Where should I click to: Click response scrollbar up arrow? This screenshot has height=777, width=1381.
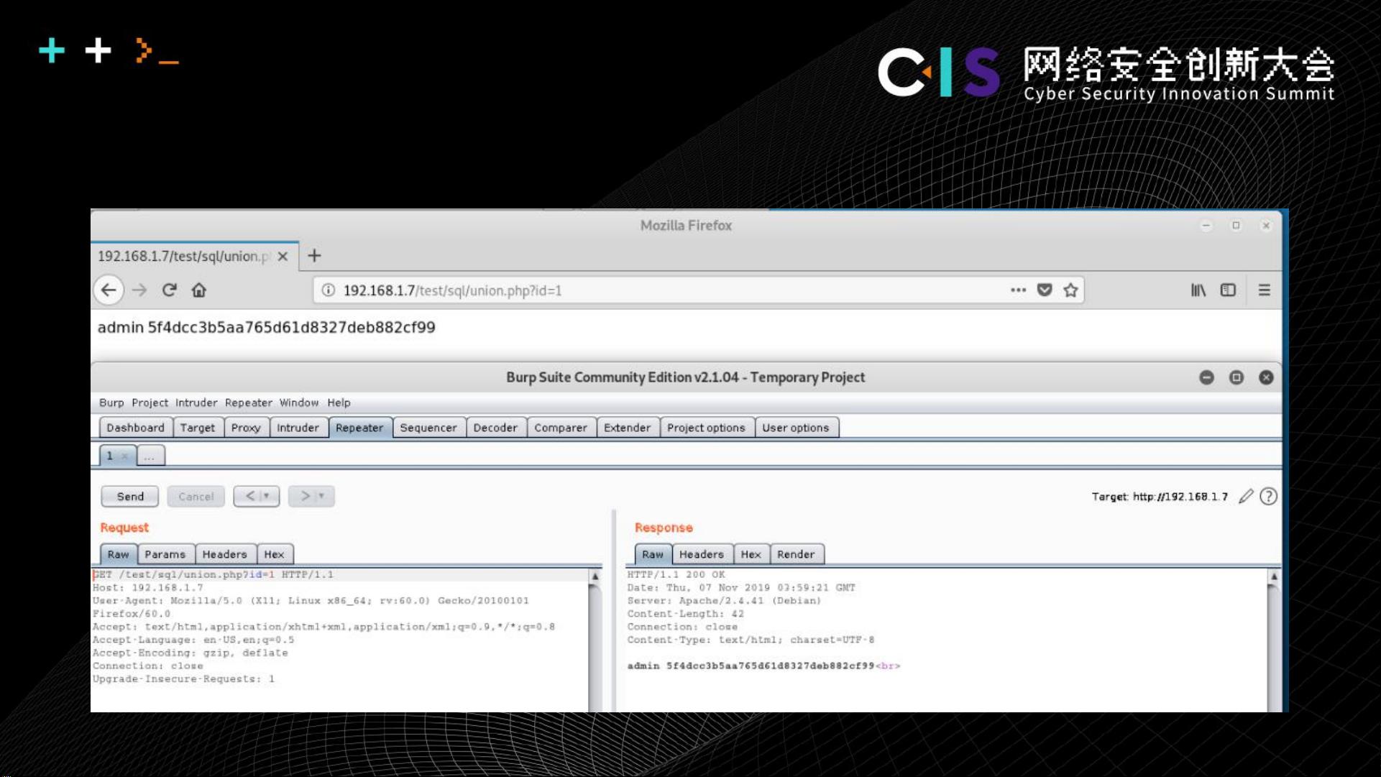pos(1274,576)
